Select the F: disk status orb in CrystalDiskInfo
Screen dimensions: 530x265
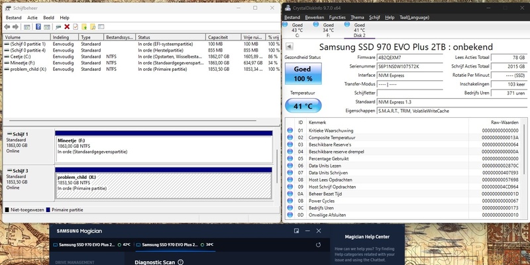[316, 25]
